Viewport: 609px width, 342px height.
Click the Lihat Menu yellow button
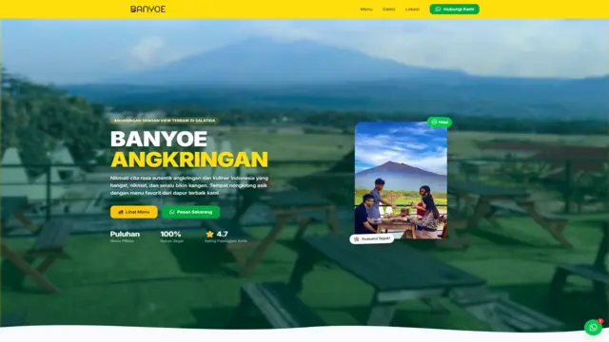click(134, 212)
